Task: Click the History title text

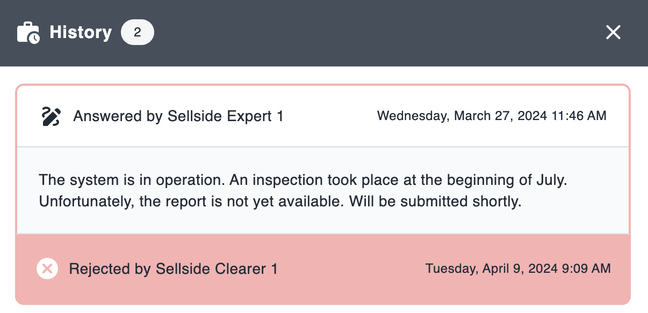Action: pyautogui.click(x=81, y=33)
